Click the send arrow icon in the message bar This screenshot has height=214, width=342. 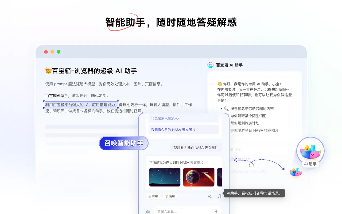(x=217, y=211)
